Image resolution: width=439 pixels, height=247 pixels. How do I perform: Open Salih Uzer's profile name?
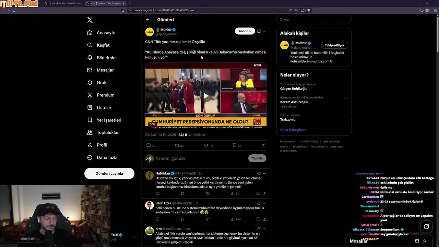click(x=163, y=203)
